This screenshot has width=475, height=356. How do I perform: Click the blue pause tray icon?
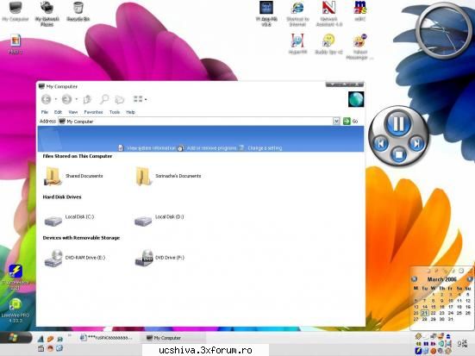(x=426, y=344)
